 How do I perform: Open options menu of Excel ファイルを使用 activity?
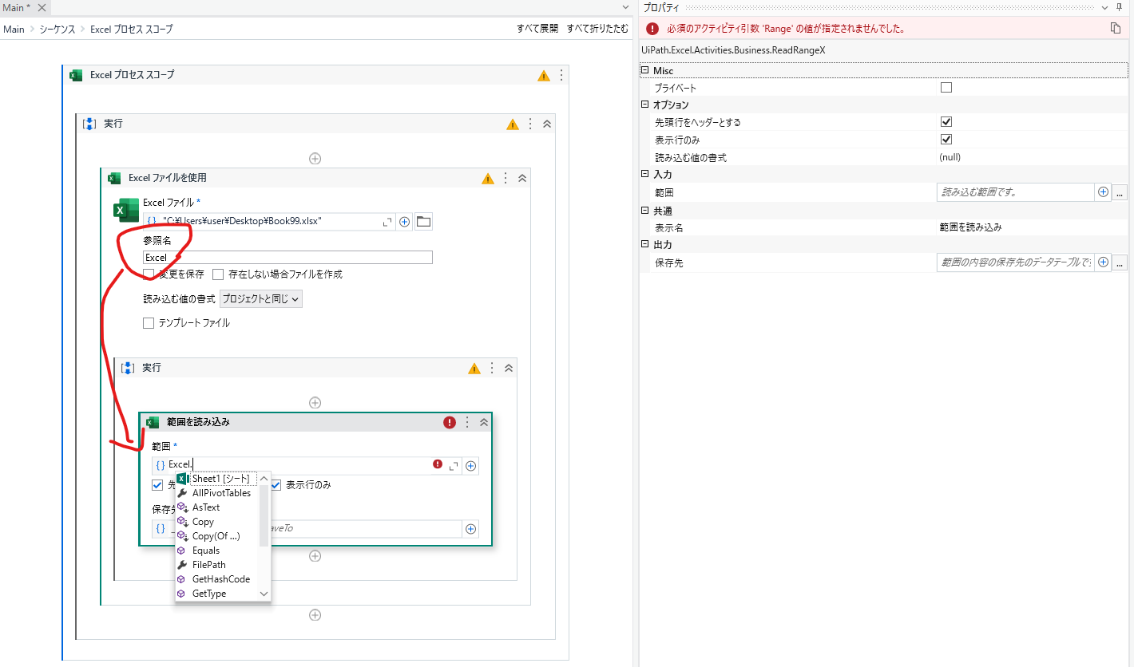coord(506,178)
